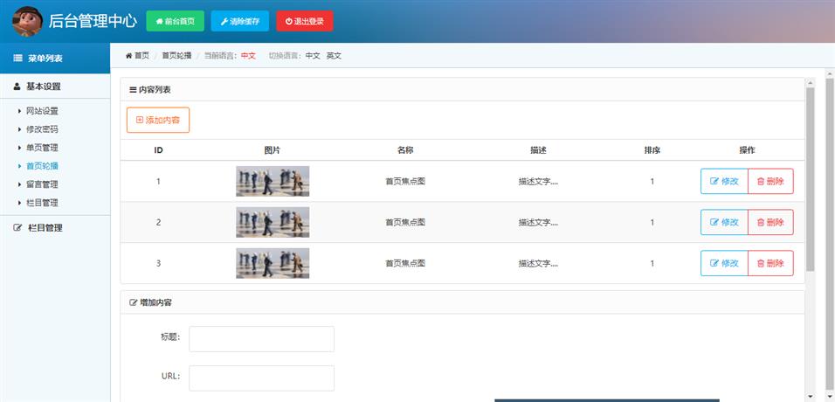Click 添加内容 add content button
This screenshot has height=402, width=835.
tap(158, 120)
